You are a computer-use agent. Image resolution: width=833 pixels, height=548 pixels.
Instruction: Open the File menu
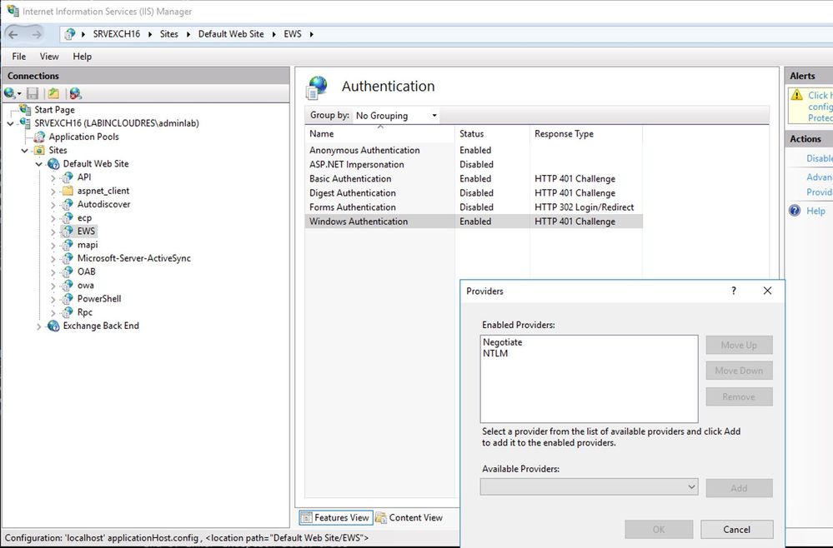pos(18,57)
